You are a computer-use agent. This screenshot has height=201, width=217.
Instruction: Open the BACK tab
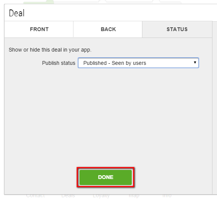pos(108,29)
